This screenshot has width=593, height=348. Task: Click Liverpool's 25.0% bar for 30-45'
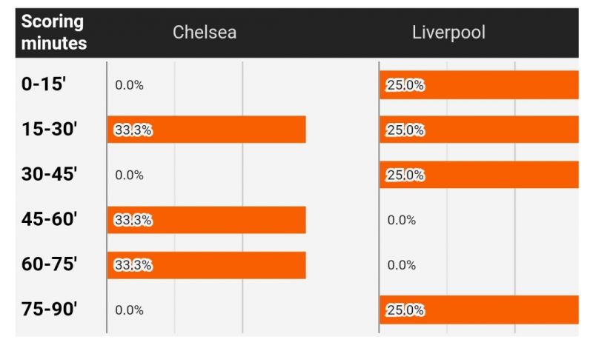[x=479, y=175]
